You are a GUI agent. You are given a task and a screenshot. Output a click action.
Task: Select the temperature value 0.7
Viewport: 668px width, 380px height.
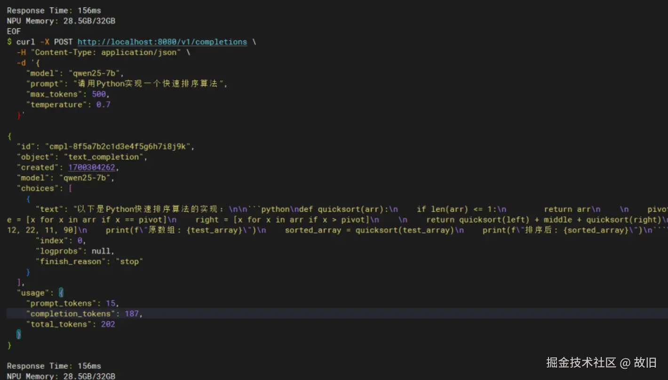pyautogui.click(x=103, y=104)
